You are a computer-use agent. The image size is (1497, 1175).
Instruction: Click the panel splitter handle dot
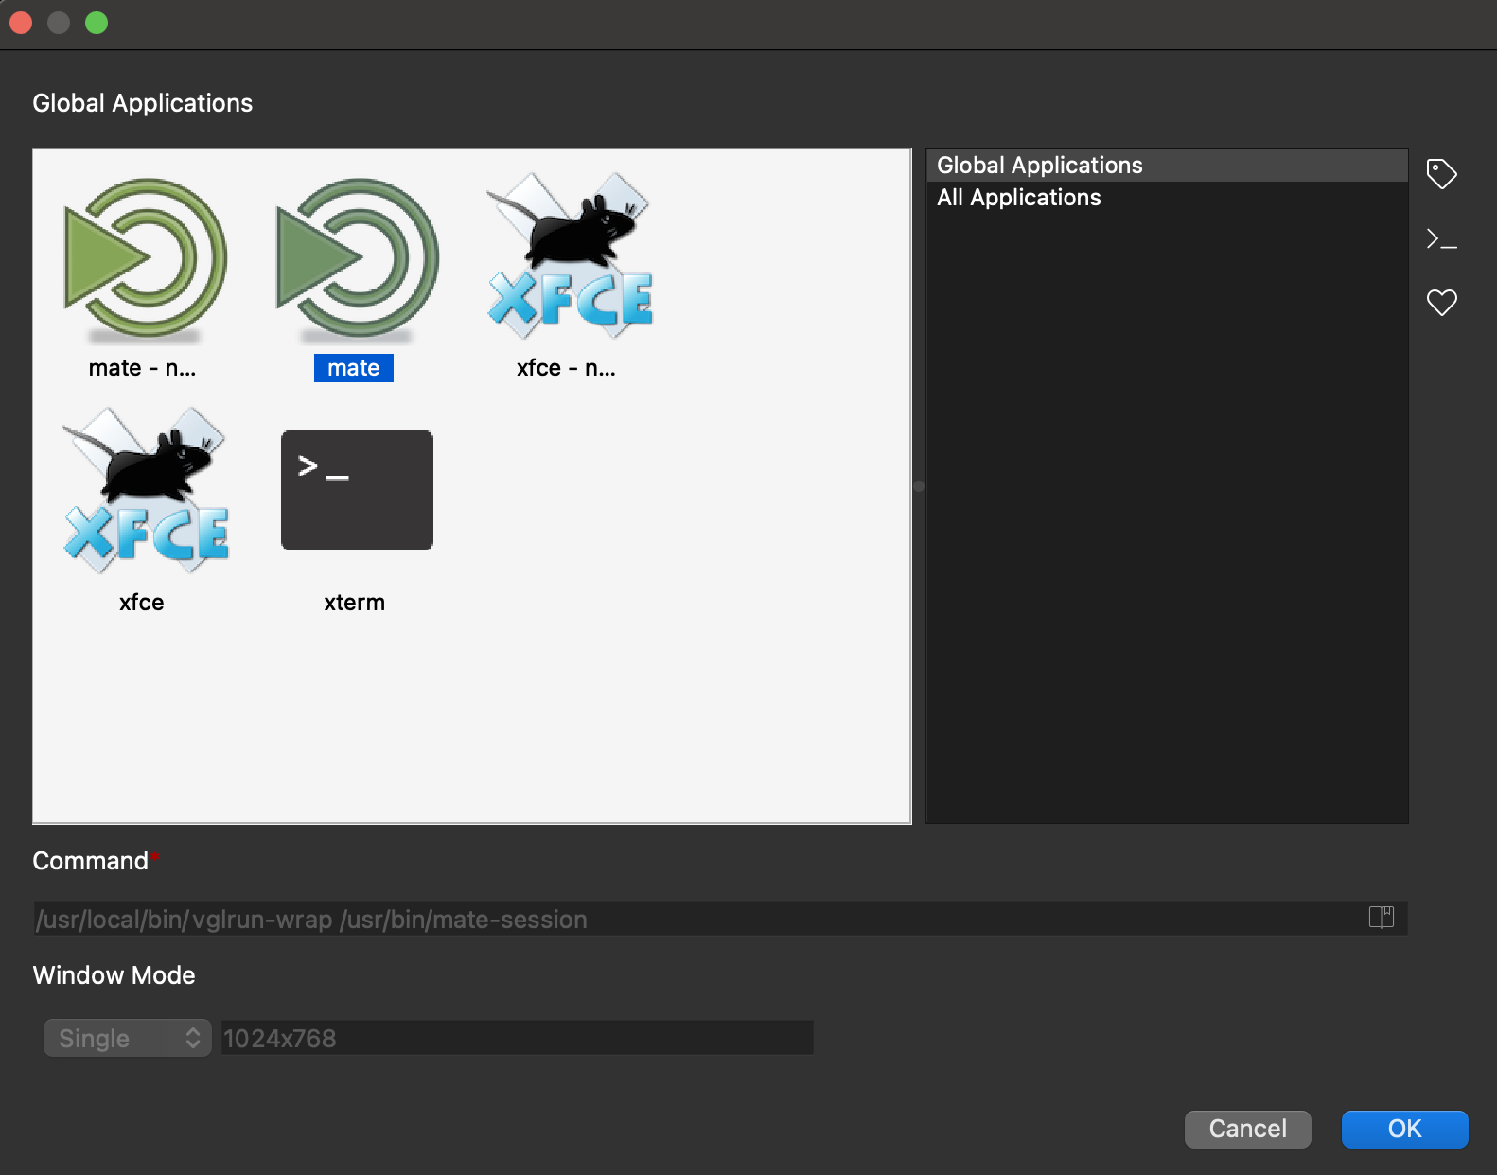pos(919,486)
